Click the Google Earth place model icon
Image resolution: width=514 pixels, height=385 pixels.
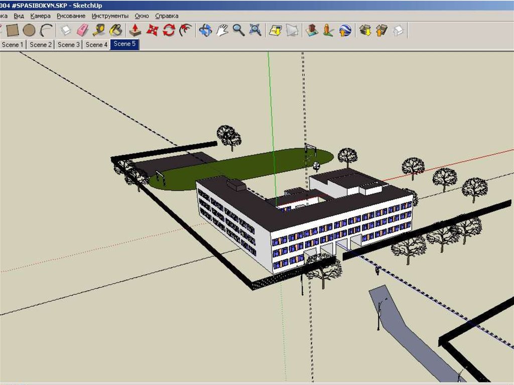point(344,30)
